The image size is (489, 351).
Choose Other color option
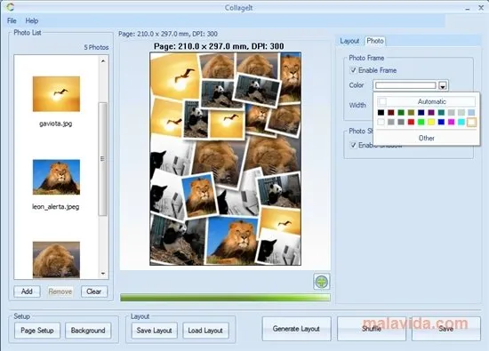coord(426,138)
